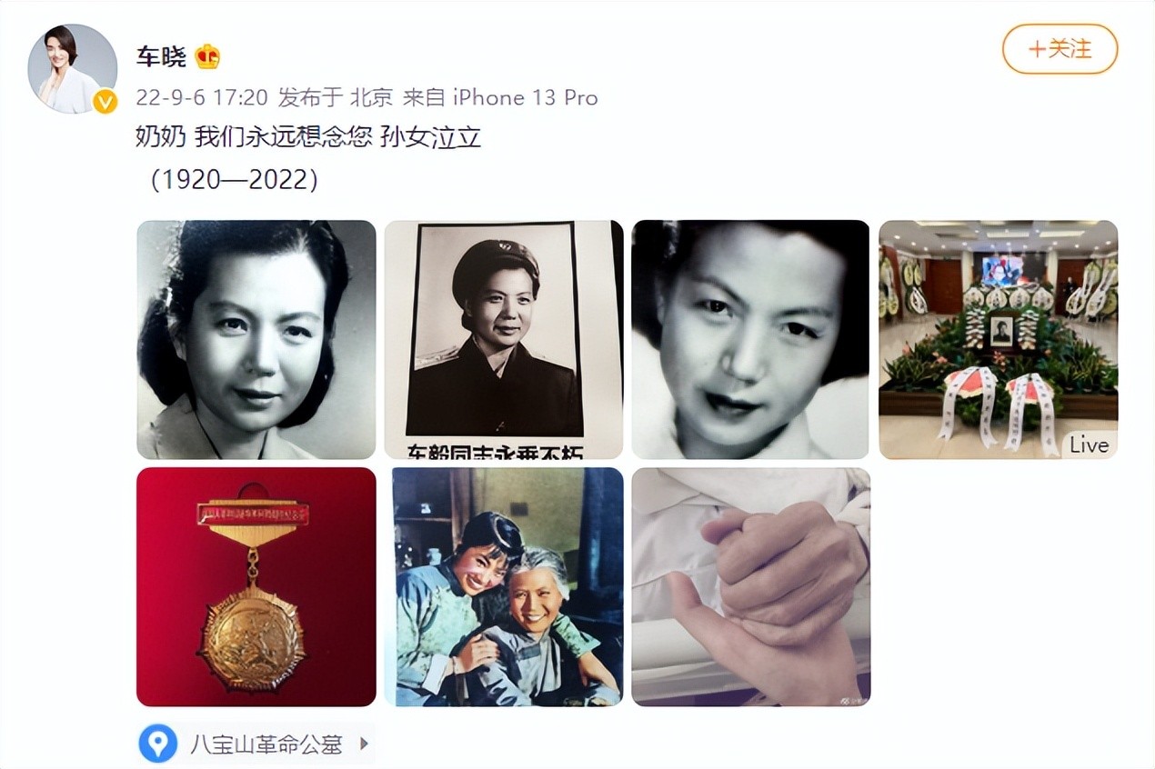Image resolution: width=1155 pixels, height=769 pixels.
Task: Open the colorized two women photo
Action: pos(504,587)
